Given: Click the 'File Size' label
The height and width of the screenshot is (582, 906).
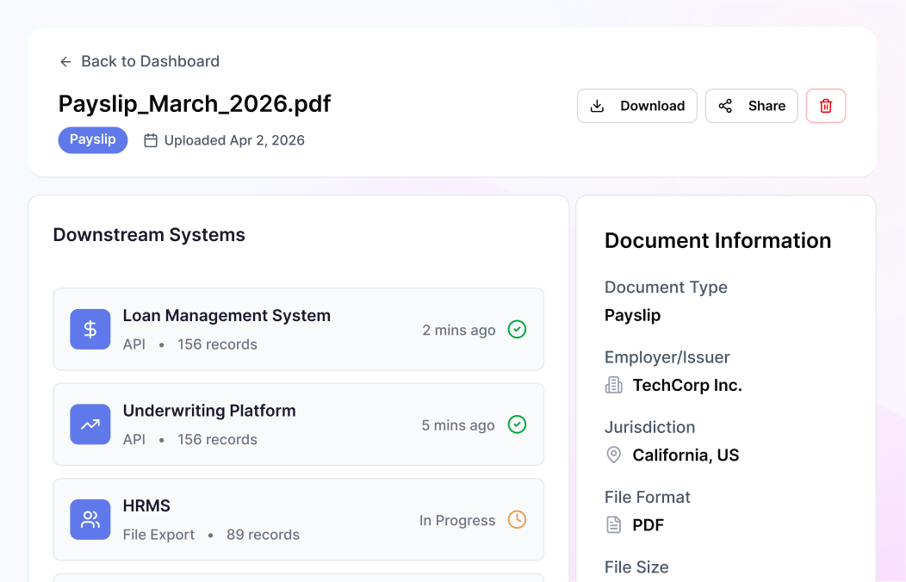Looking at the screenshot, I should tap(636, 567).
